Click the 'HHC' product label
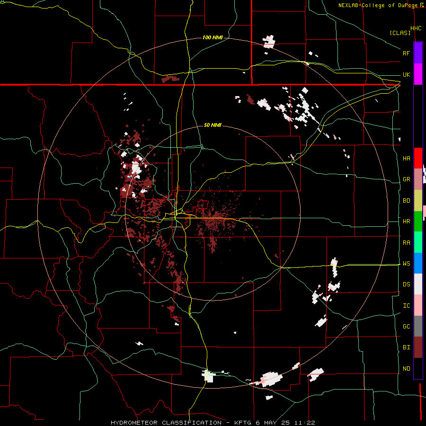The height and width of the screenshot is (426, 426). (x=416, y=28)
